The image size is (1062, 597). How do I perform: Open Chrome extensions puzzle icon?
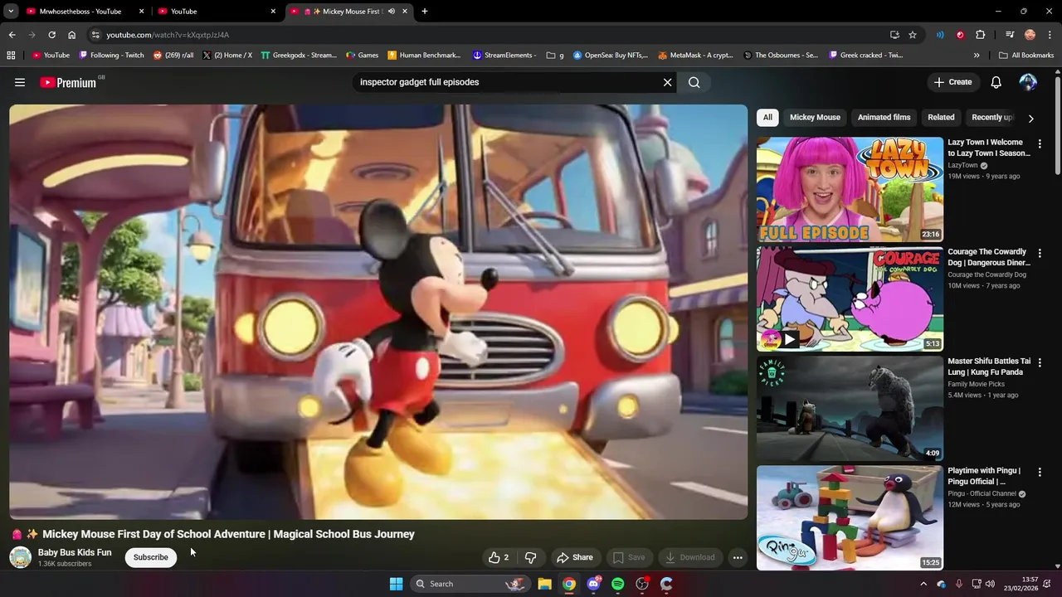(x=980, y=35)
